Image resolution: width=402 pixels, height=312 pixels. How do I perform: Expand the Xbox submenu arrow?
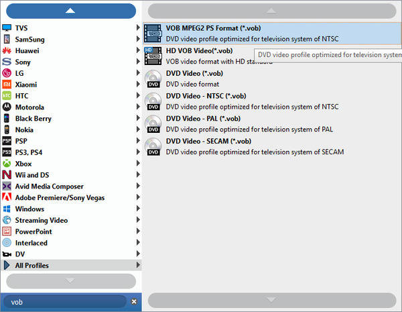click(138, 163)
